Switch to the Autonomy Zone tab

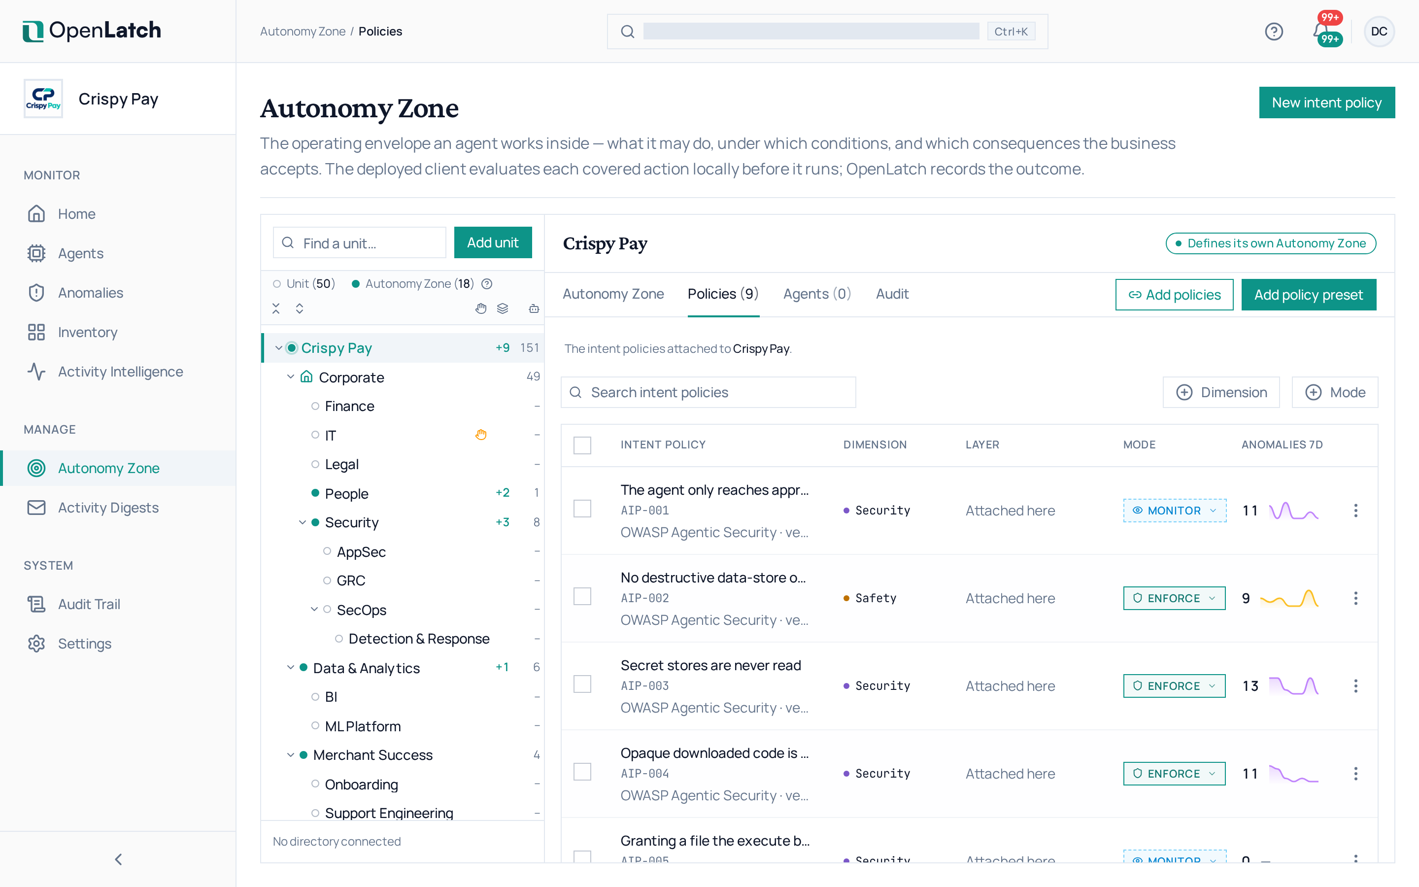[x=613, y=294]
